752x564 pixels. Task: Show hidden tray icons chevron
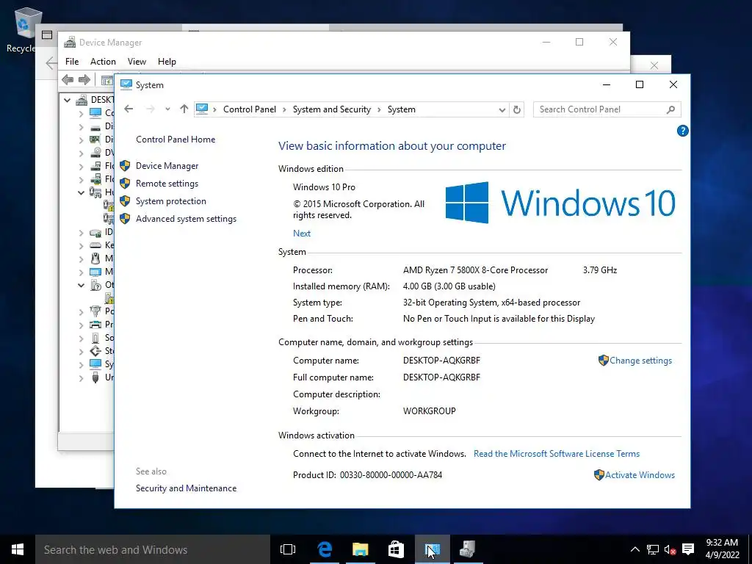pyautogui.click(x=634, y=549)
